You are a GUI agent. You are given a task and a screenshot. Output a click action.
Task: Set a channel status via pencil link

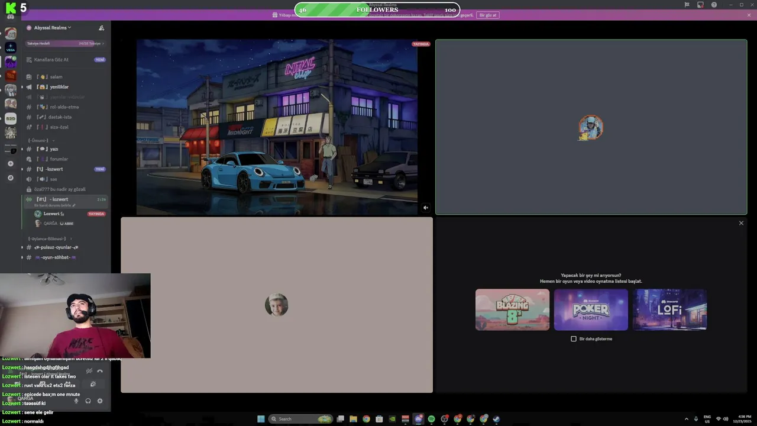click(55, 205)
